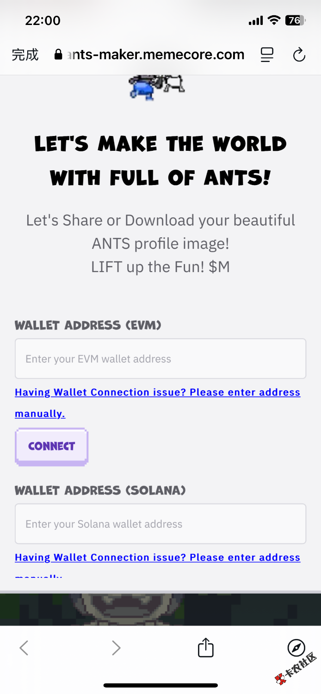Tap the Wi-Fi status icon

coord(274,20)
